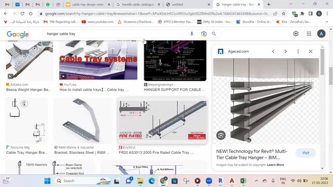Open EPFO Member Passbook bookmark
Viewport: 333px width, 187px height.
[x=175, y=22]
